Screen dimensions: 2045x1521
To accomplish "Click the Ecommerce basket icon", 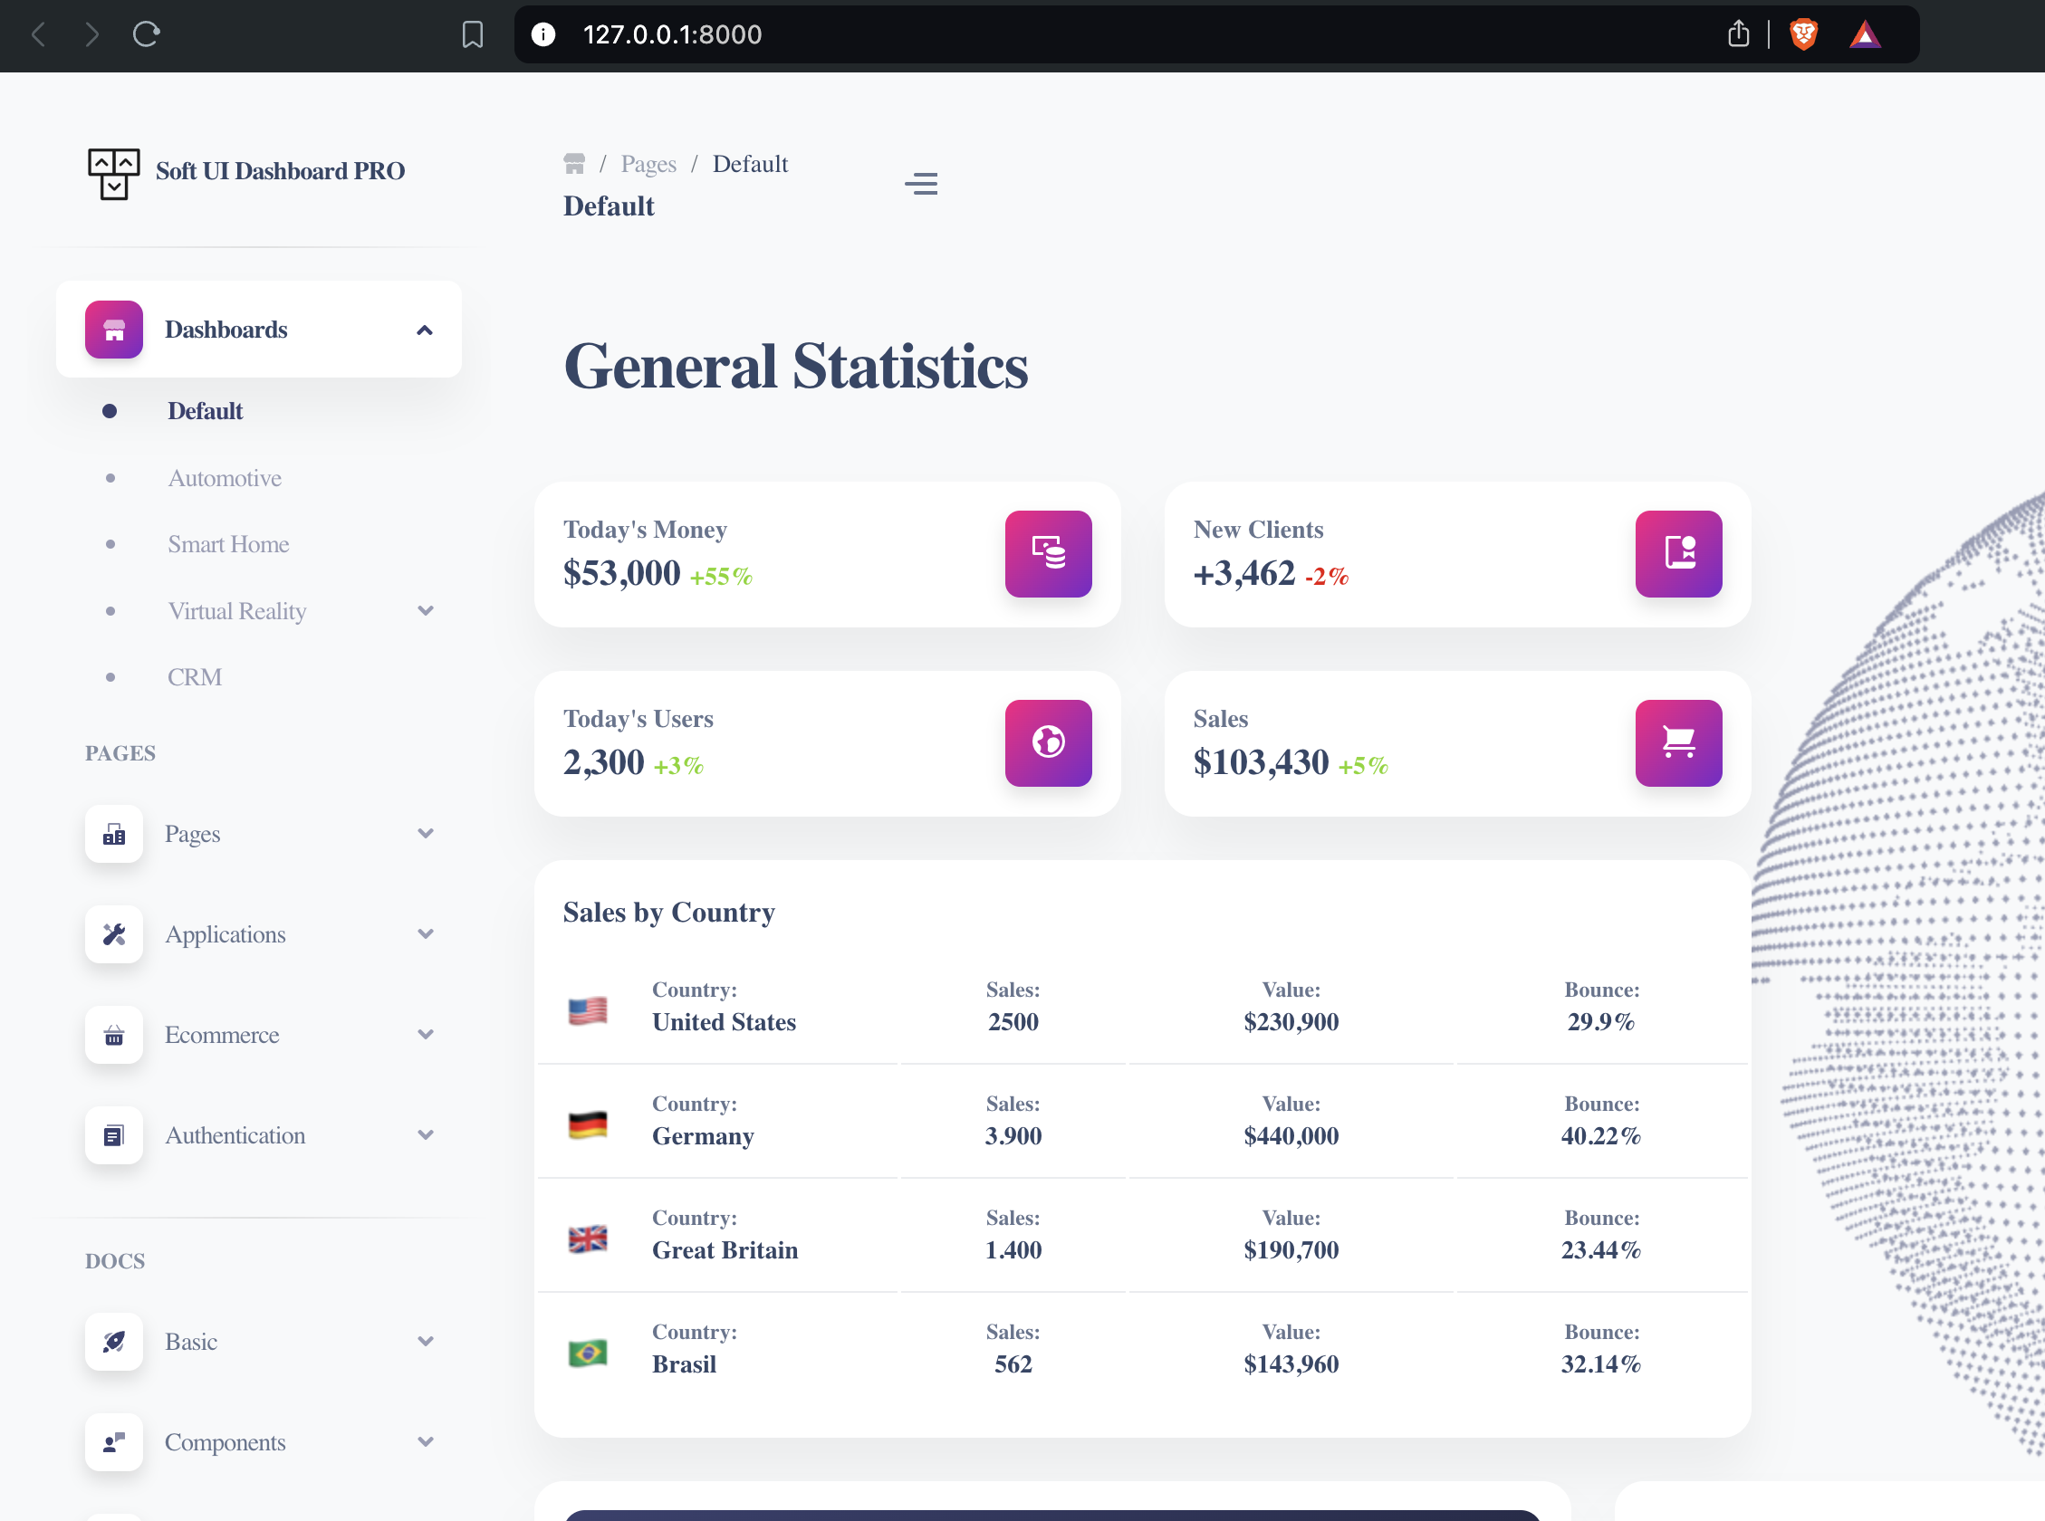I will coord(114,1035).
